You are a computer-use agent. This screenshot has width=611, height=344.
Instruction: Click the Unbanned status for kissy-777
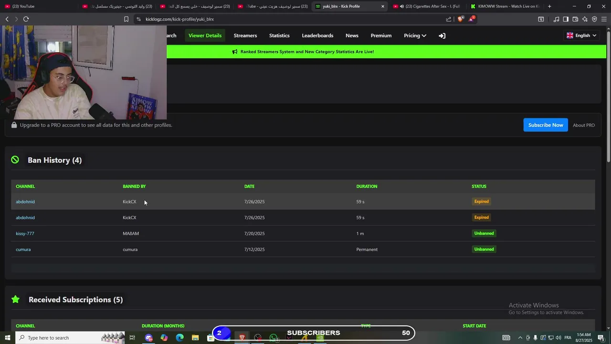point(484,233)
